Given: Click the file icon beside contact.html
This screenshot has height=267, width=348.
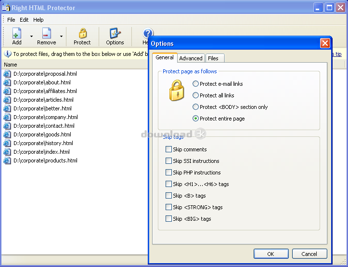Looking at the screenshot, I should click(7, 126).
